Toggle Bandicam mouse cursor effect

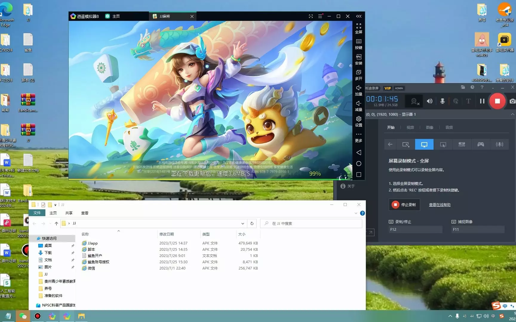click(456, 101)
